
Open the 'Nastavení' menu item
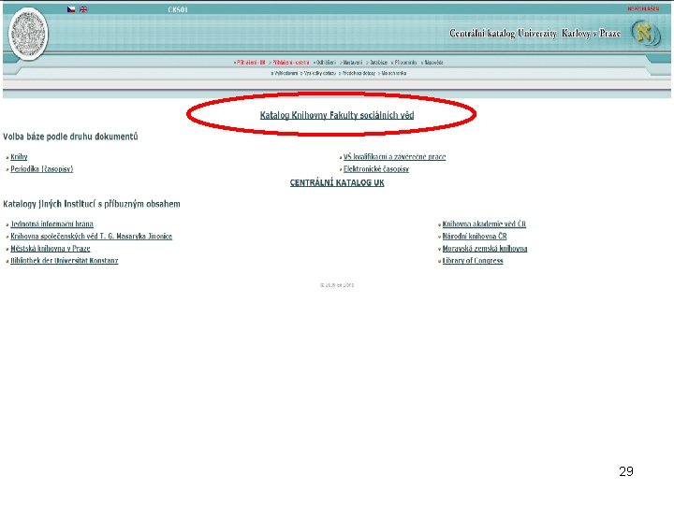click(x=353, y=63)
